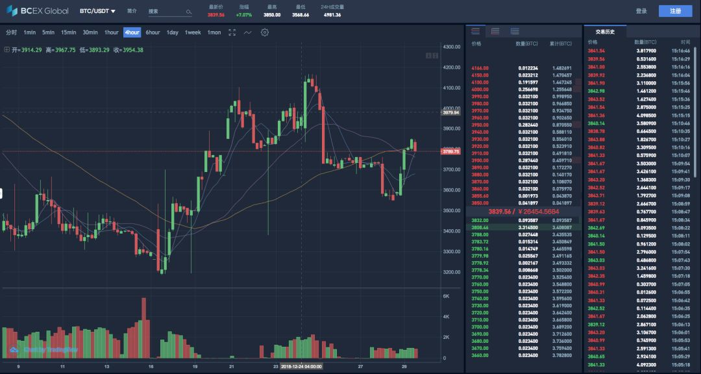Switch chart interval to 1hour

(112, 32)
